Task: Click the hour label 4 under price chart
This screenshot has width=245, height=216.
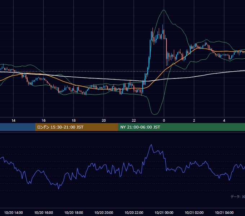Action: click(x=224, y=121)
